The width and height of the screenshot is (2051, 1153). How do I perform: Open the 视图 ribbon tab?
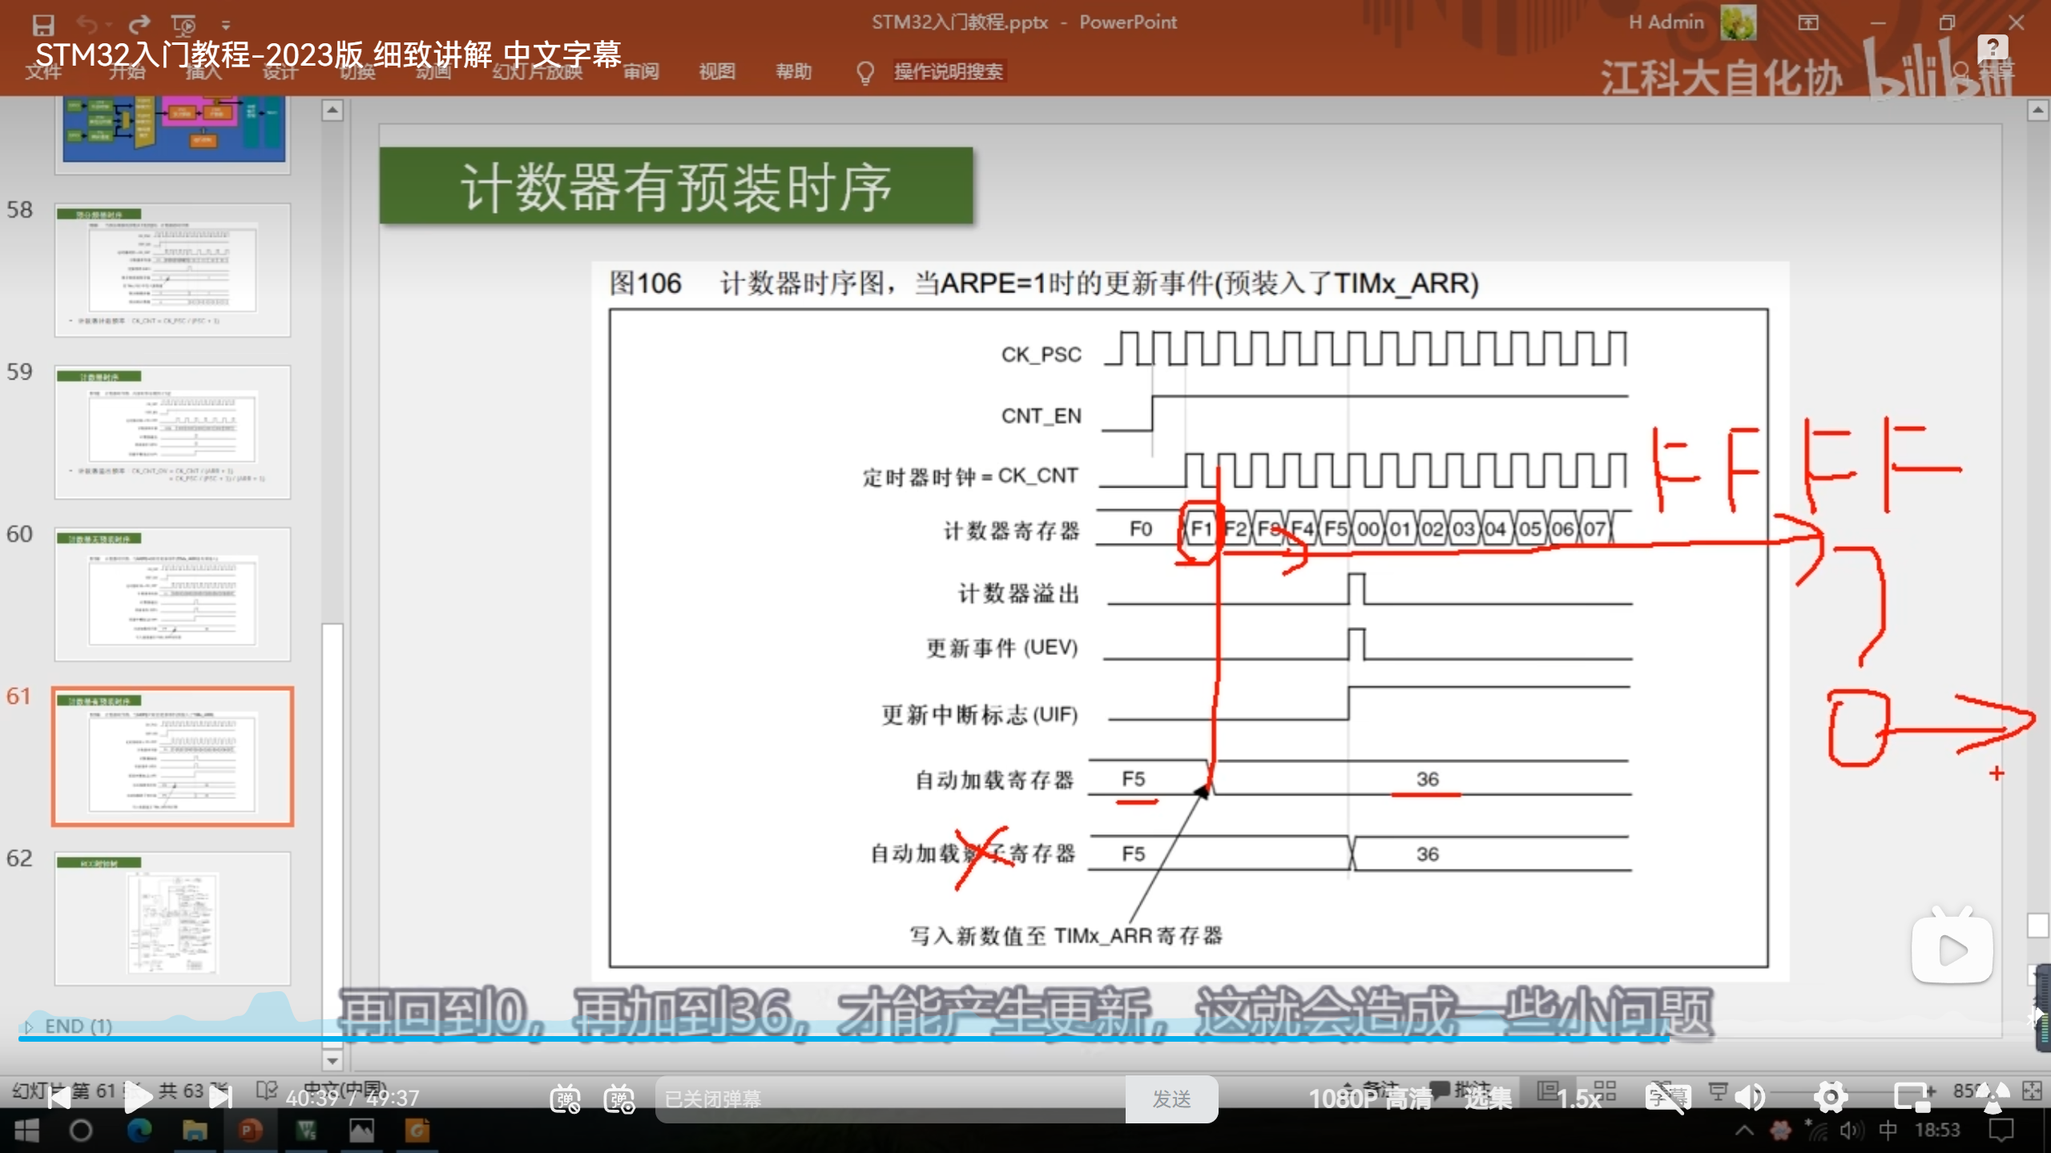point(716,71)
